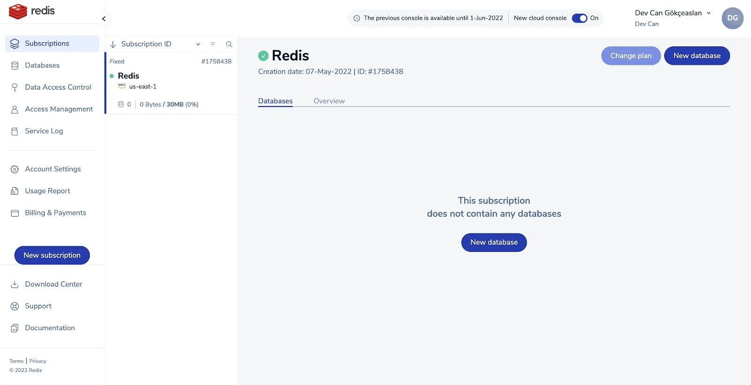Click the 0 Bytes / 30MB usage text

[169, 105]
